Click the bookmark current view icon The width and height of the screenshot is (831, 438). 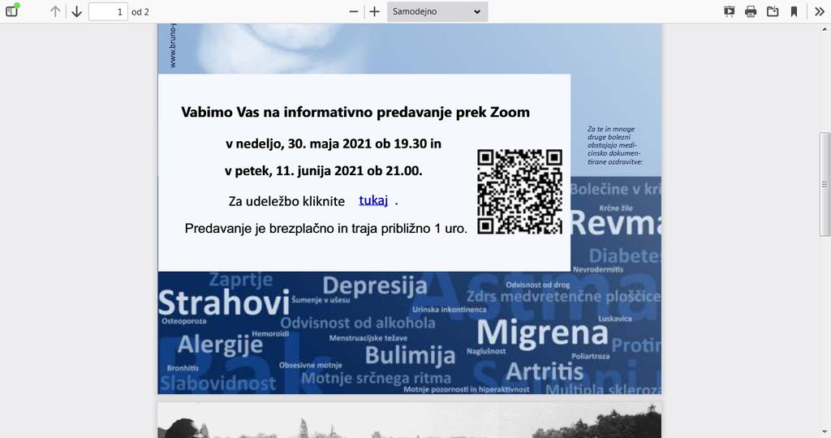pyautogui.click(x=794, y=11)
